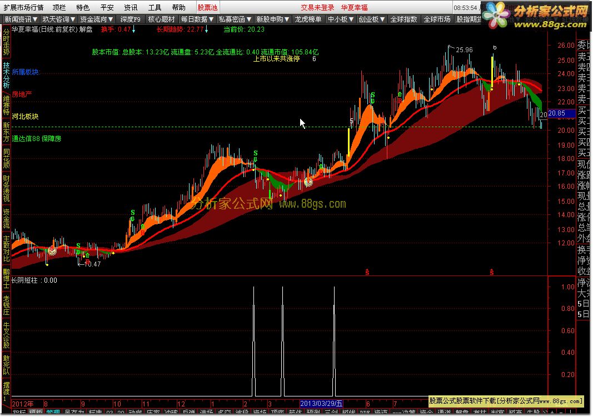This screenshot has height=417, width=593.
Task: Switch to the 股票池 tab
Action: 207,8
